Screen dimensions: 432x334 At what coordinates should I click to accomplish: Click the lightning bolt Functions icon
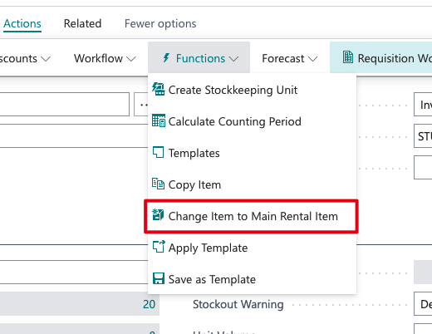(166, 58)
